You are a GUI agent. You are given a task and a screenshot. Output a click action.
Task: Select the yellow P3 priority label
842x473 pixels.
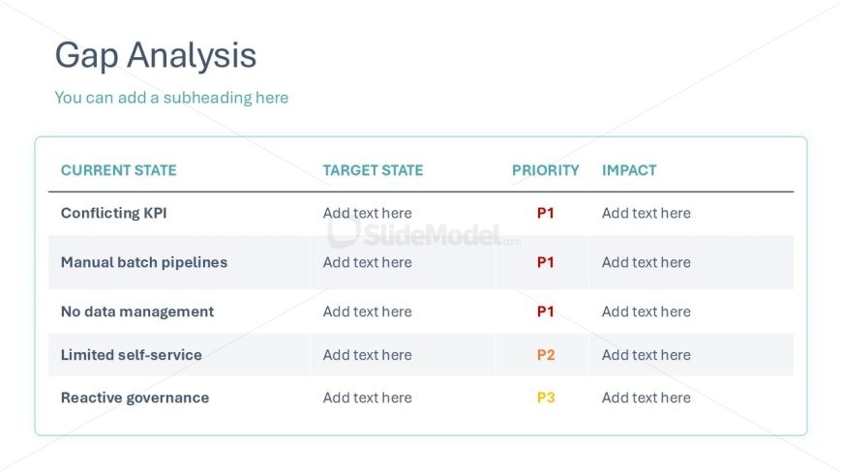(546, 398)
